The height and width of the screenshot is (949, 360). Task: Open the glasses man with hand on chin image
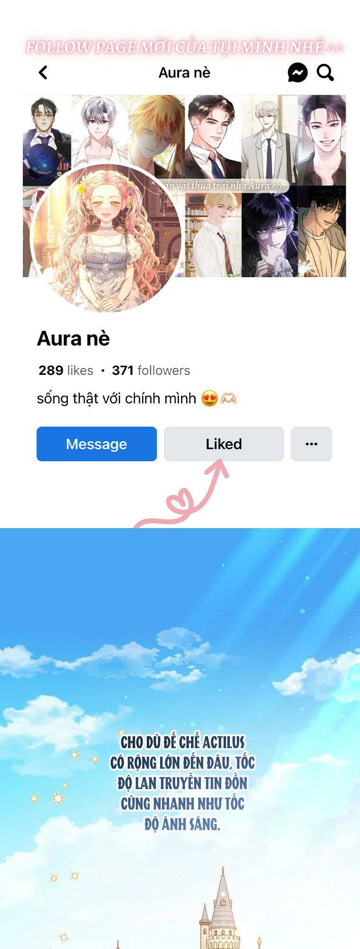[270, 232]
